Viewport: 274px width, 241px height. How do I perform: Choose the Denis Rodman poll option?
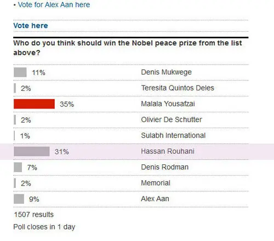pyautogui.click(x=131, y=168)
